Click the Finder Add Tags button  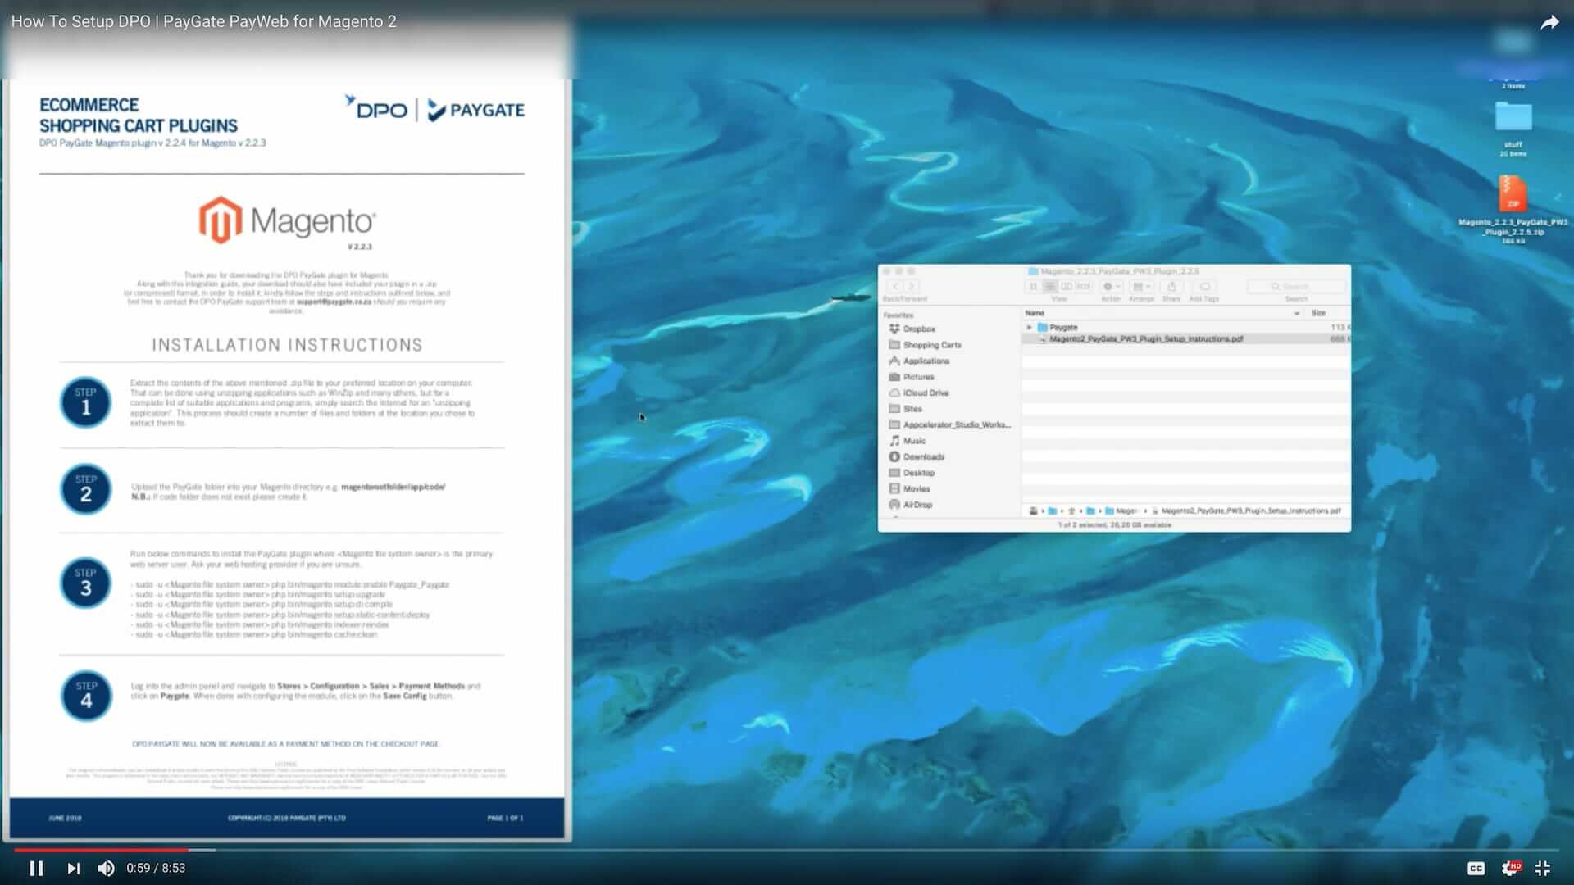pyautogui.click(x=1204, y=287)
